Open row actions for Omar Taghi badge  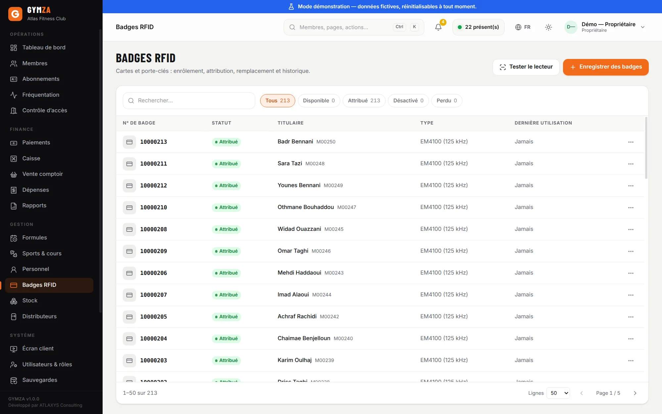[631, 251]
